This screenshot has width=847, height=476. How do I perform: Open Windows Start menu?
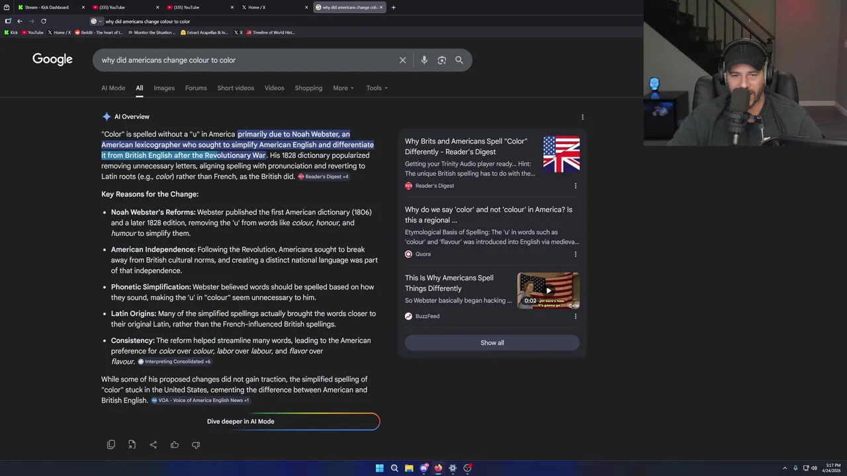coord(380,468)
